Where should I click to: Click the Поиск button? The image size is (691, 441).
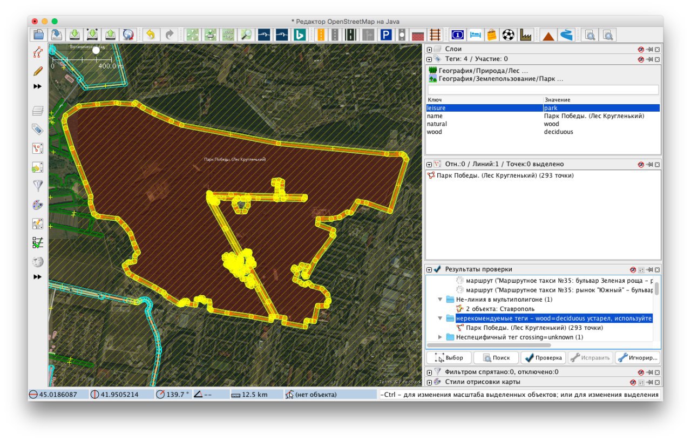(x=496, y=357)
